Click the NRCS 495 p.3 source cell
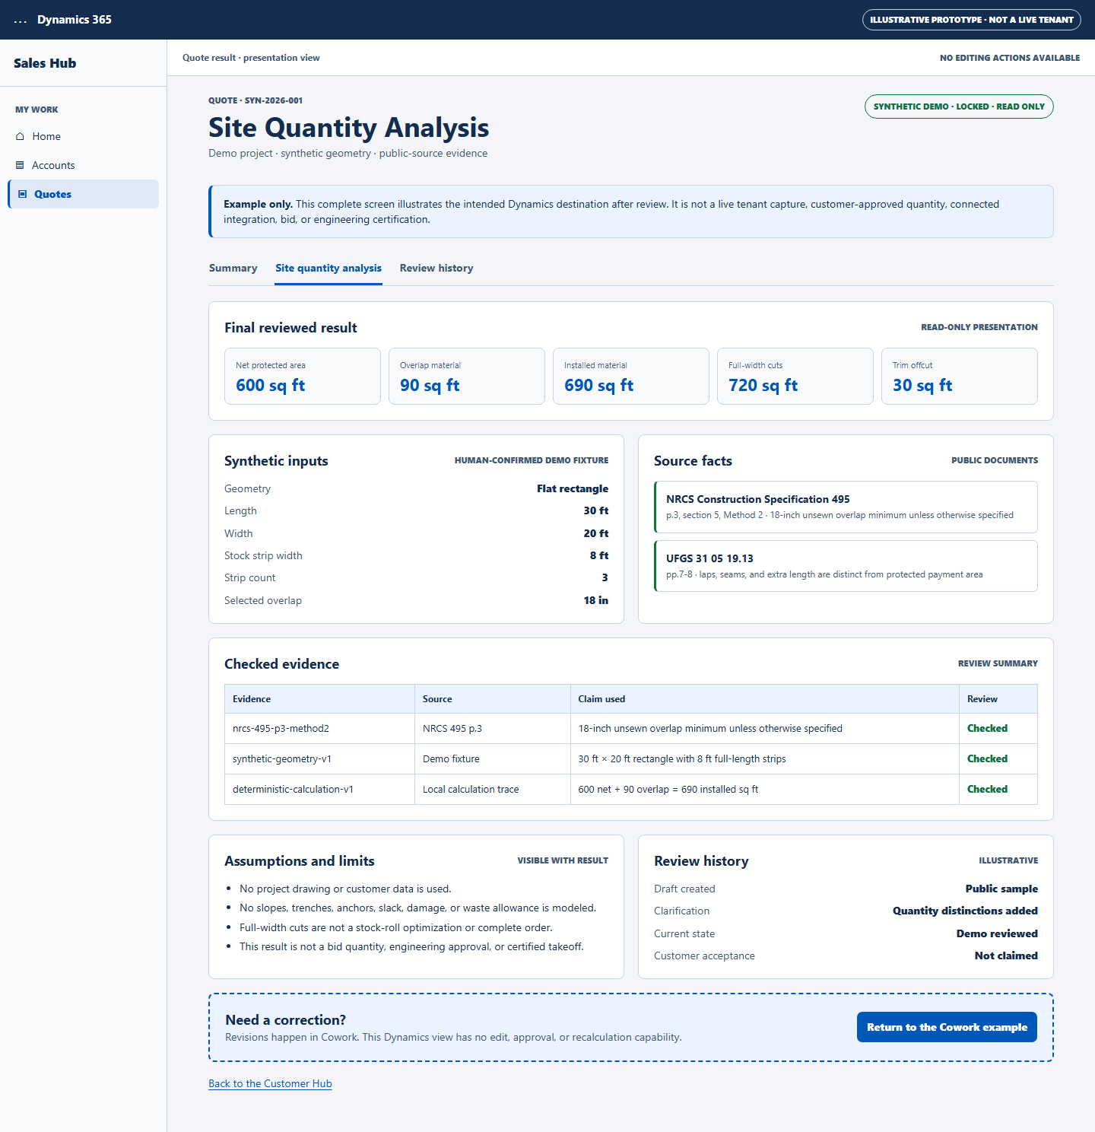Viewport: 1095px width, 1132px height. (492, 728)
